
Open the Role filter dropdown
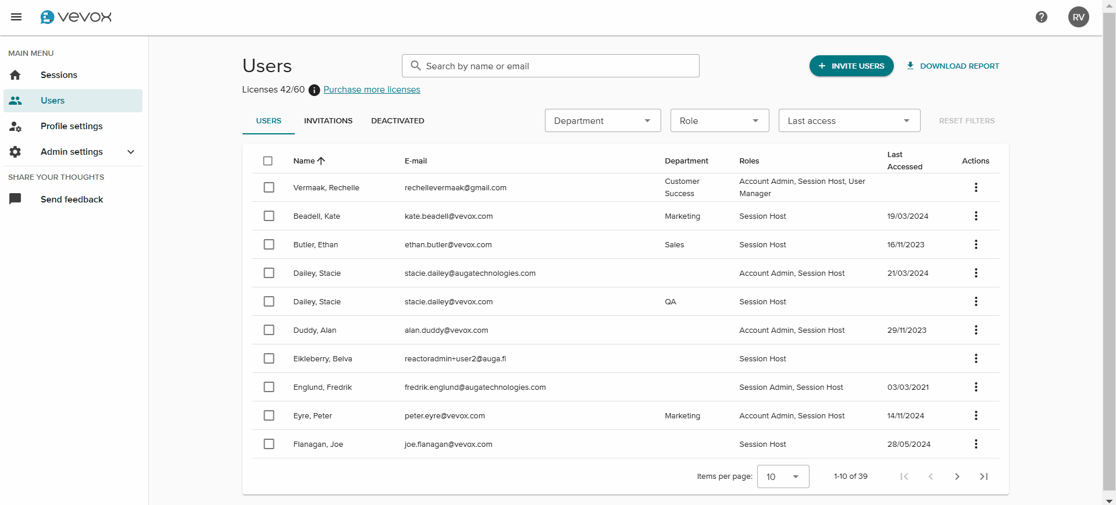720,120
